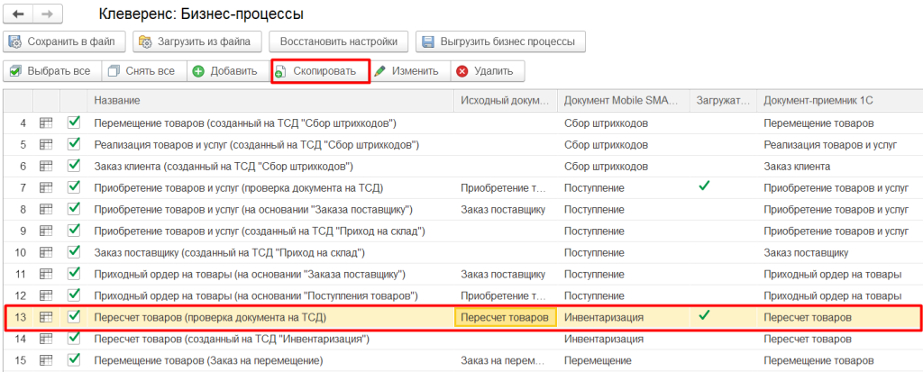Add a new business process with Добавить
Image resolution: width=923 pixels, height=372 pixels.
coord(227,71)
